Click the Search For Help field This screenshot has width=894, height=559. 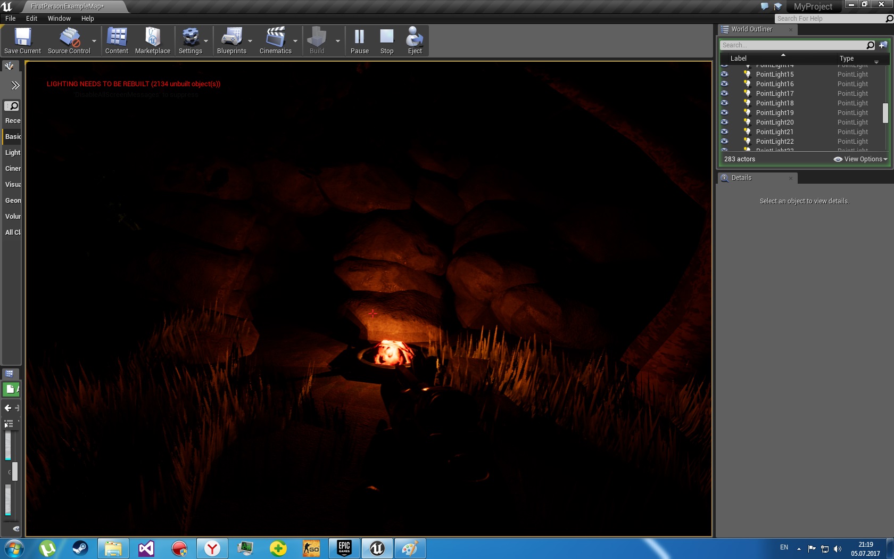pos(830,19)
